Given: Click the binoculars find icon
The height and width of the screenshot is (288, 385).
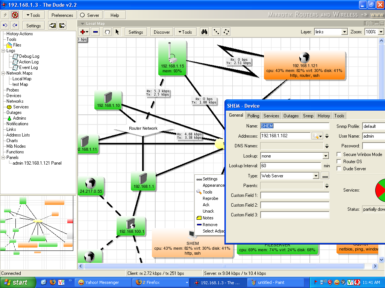Looking at the screenshot, I should (204, 32).
